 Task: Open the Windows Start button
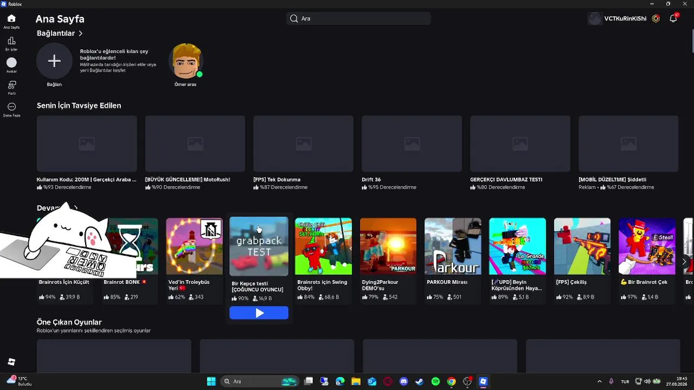tap(211, 381)
